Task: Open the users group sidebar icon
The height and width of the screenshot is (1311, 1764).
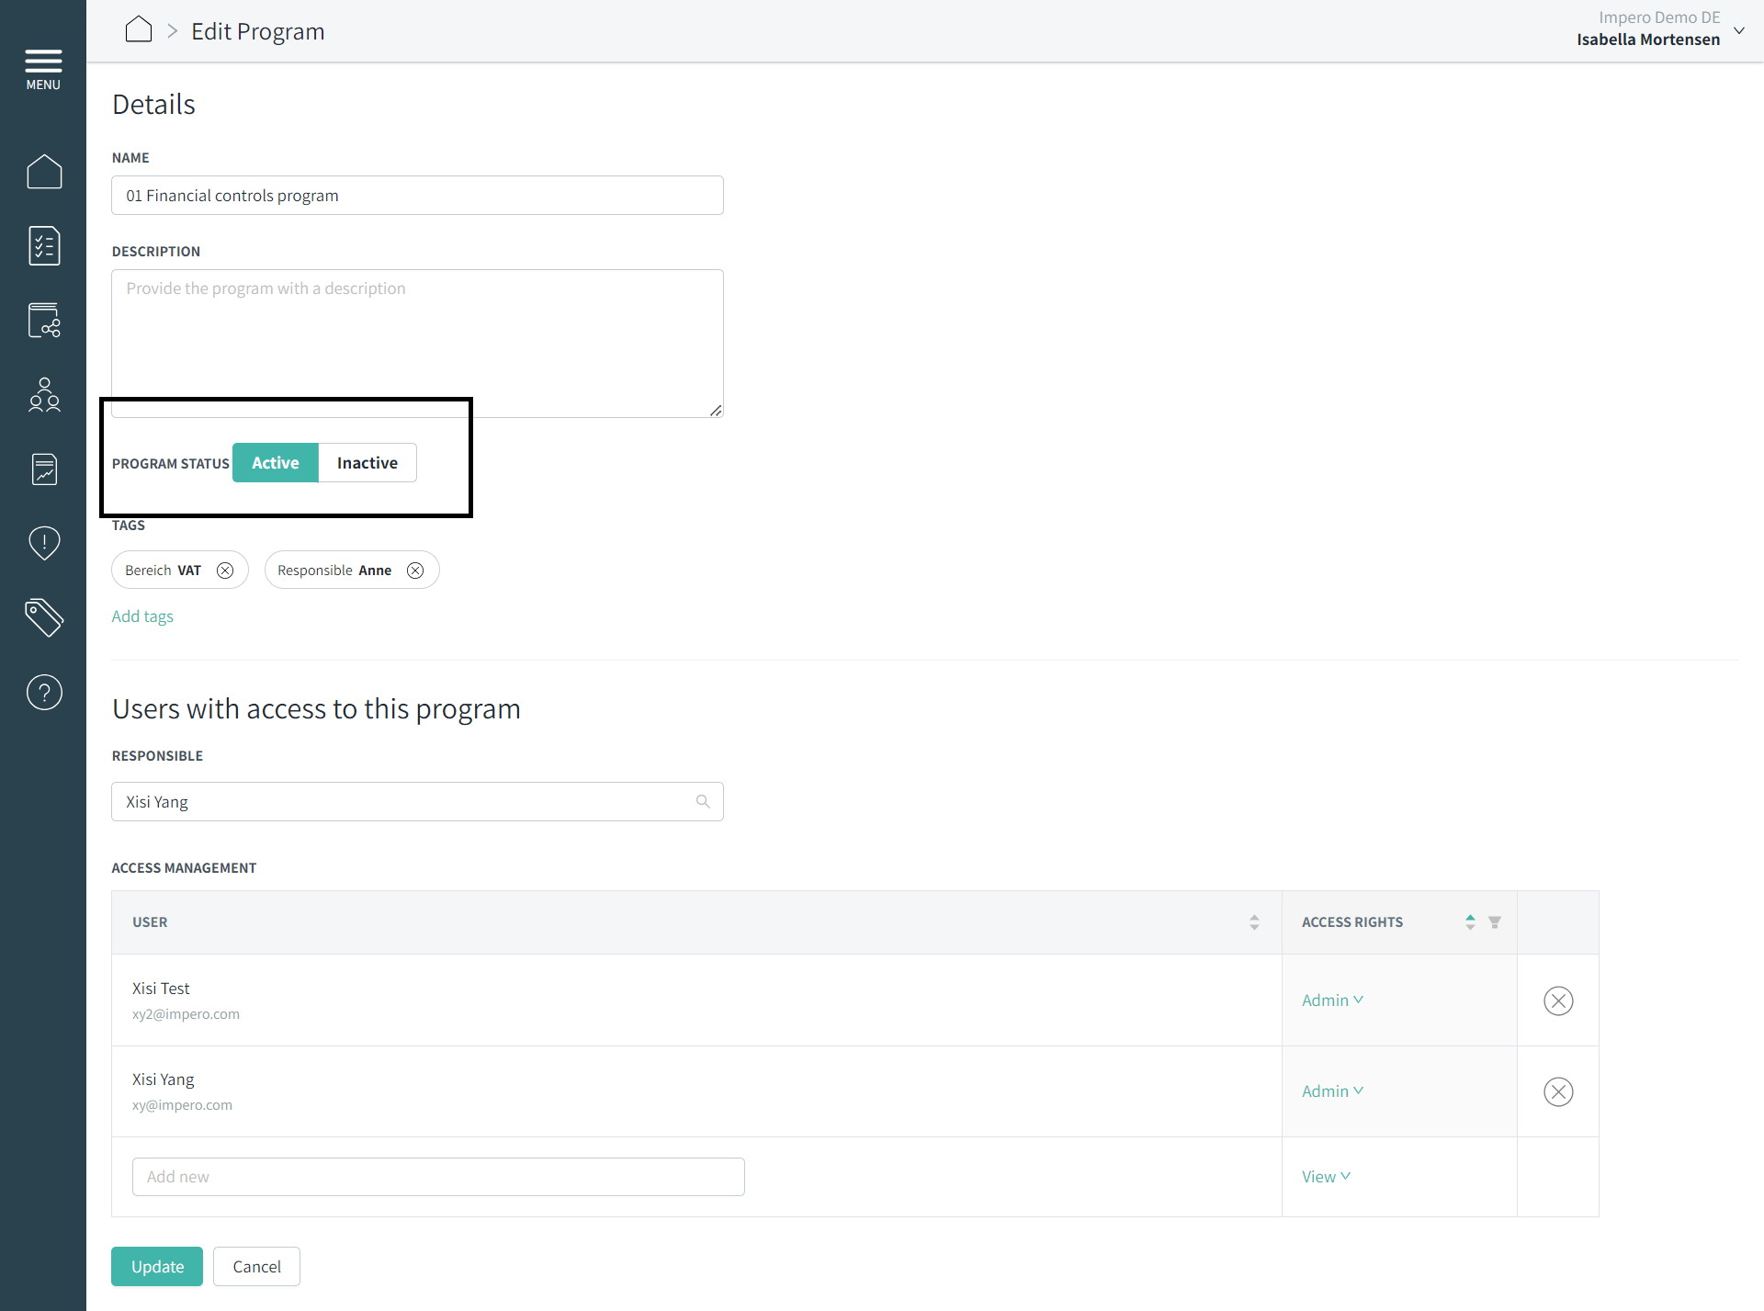Action: (44, 394)
